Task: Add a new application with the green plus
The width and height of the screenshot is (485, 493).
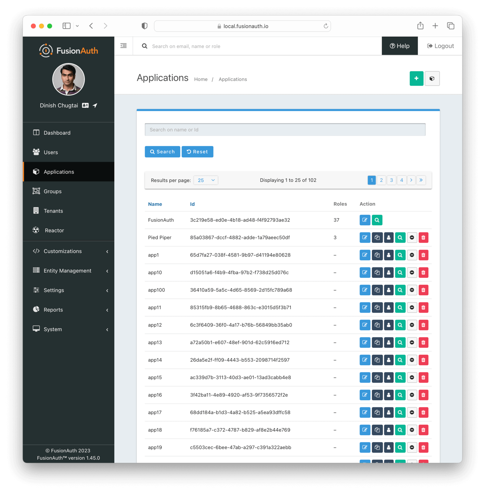Action: click(x=416, y=78)
